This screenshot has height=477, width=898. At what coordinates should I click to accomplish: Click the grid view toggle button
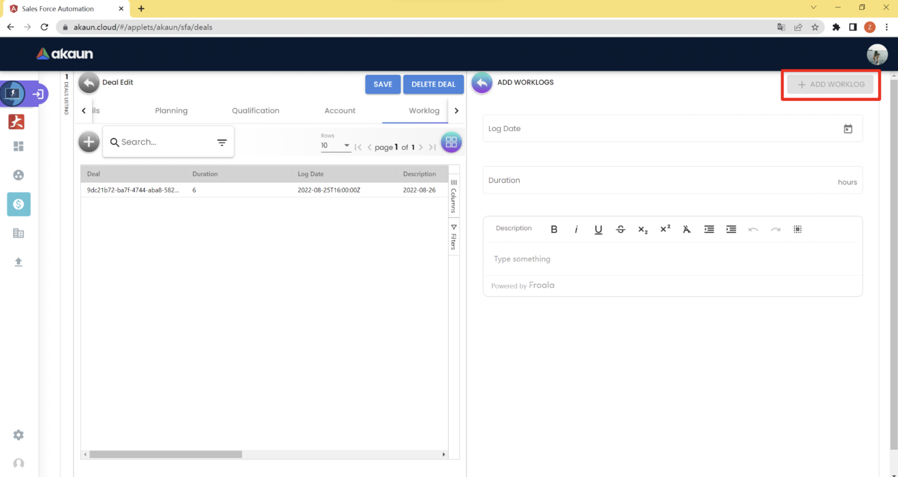click(x=451, y=142)
